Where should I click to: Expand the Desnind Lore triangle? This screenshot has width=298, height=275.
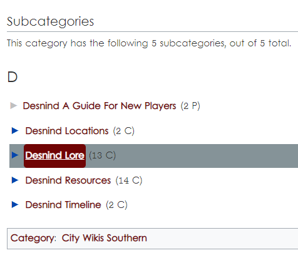pyautogui.click(x=15, y=155)
